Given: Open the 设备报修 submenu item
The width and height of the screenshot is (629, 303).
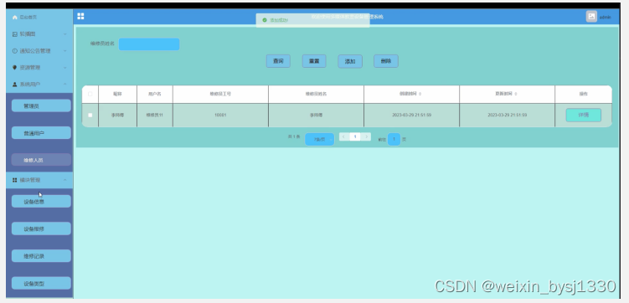Looking at the screenshot, I should pyautogui.click(x=41, y=229).
